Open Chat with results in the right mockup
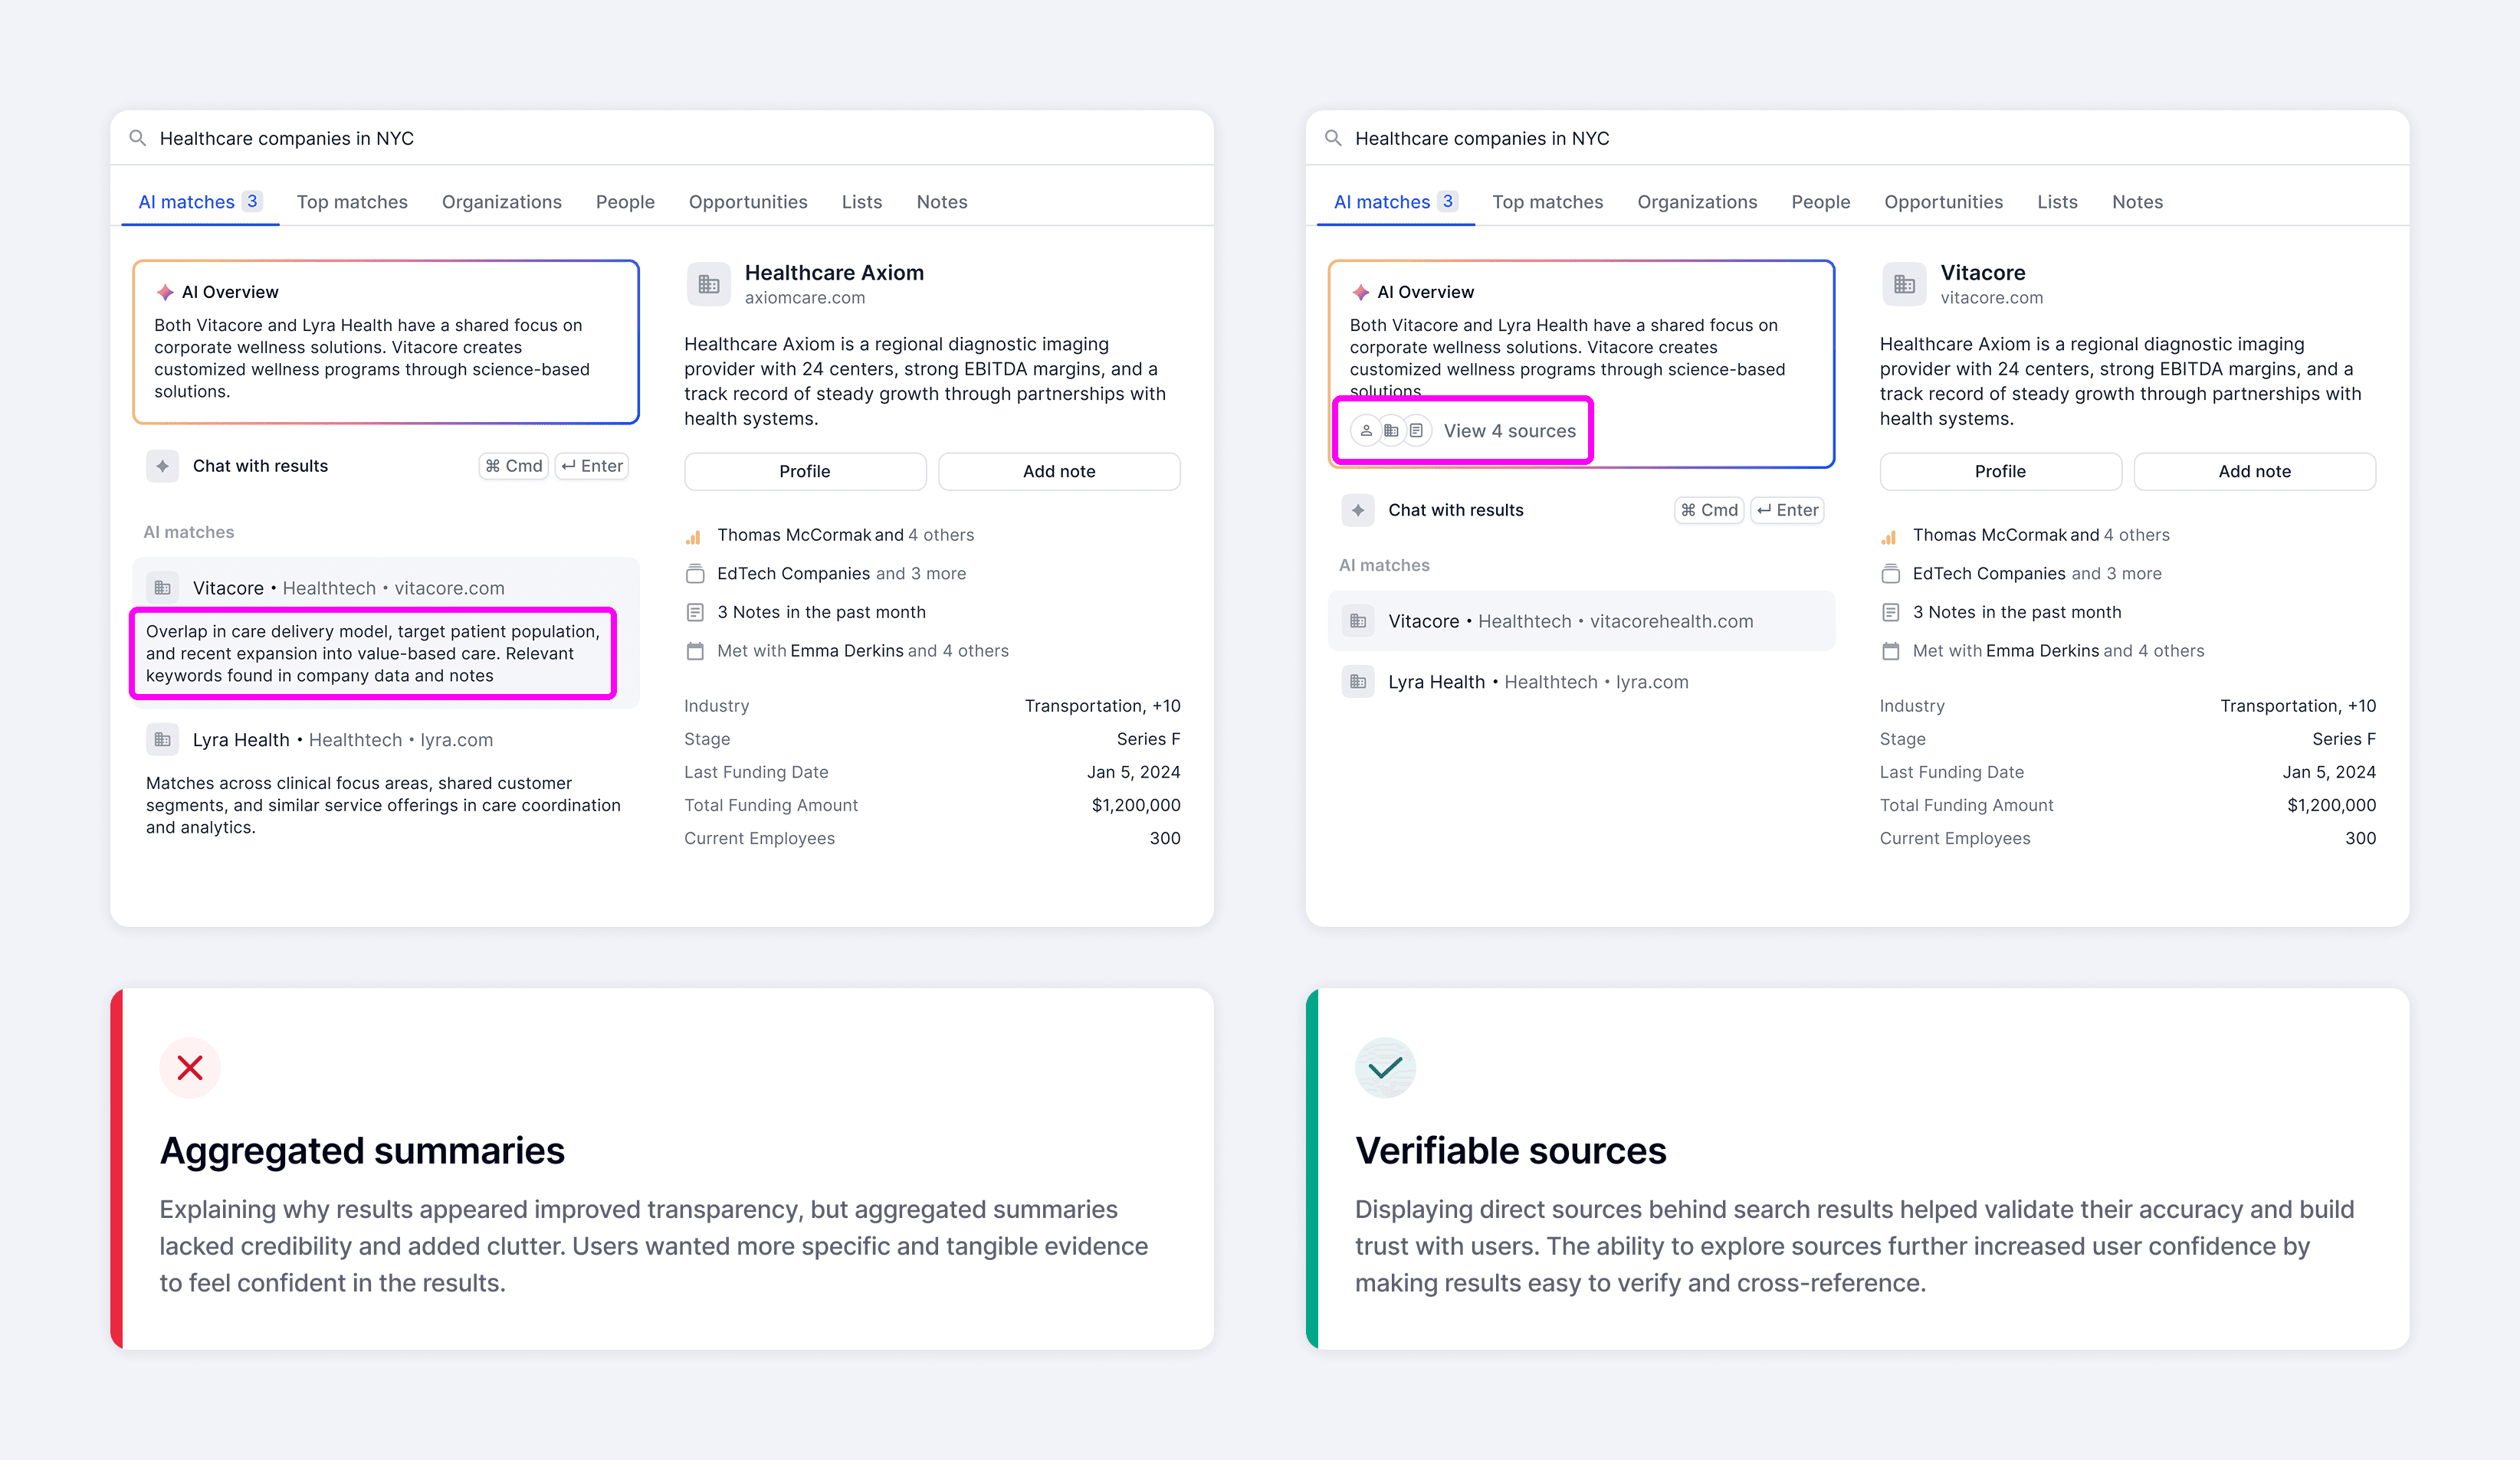The height and width of the screenshot is (1460, 2520). pyautogui.click(x=1581, y=509)
